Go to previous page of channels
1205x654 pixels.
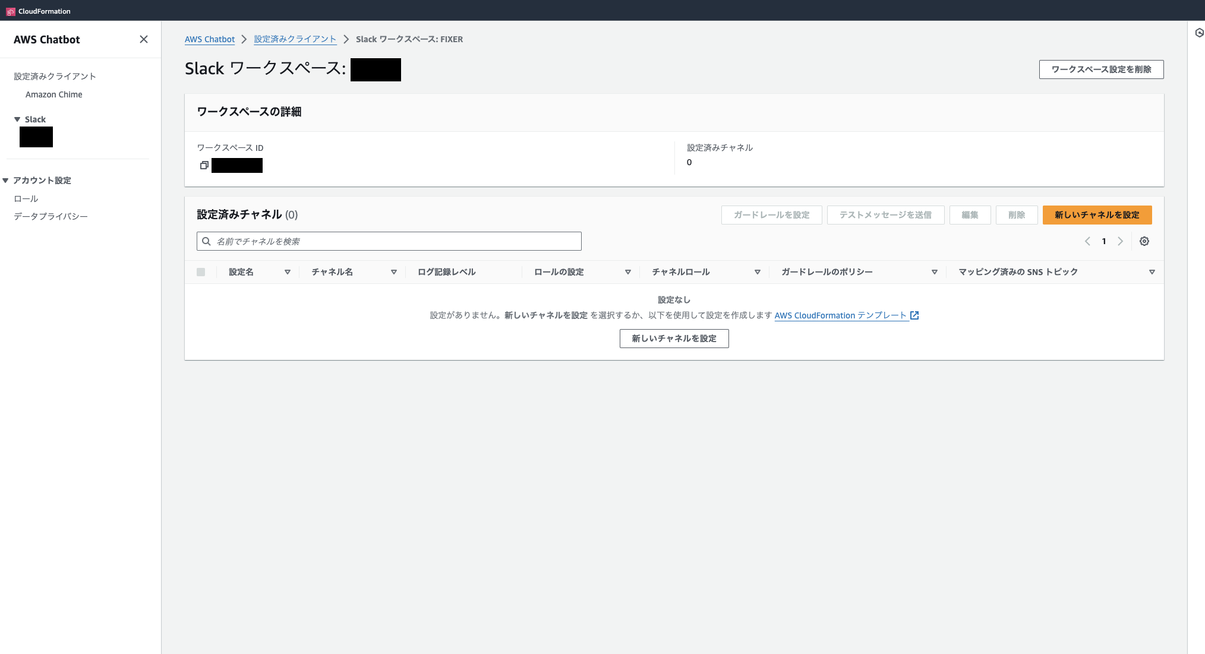1087,241
